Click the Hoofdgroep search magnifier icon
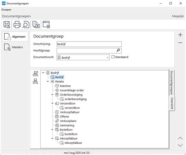The width and height of the screenshot is (186, 155). click(x=118, y=50)
